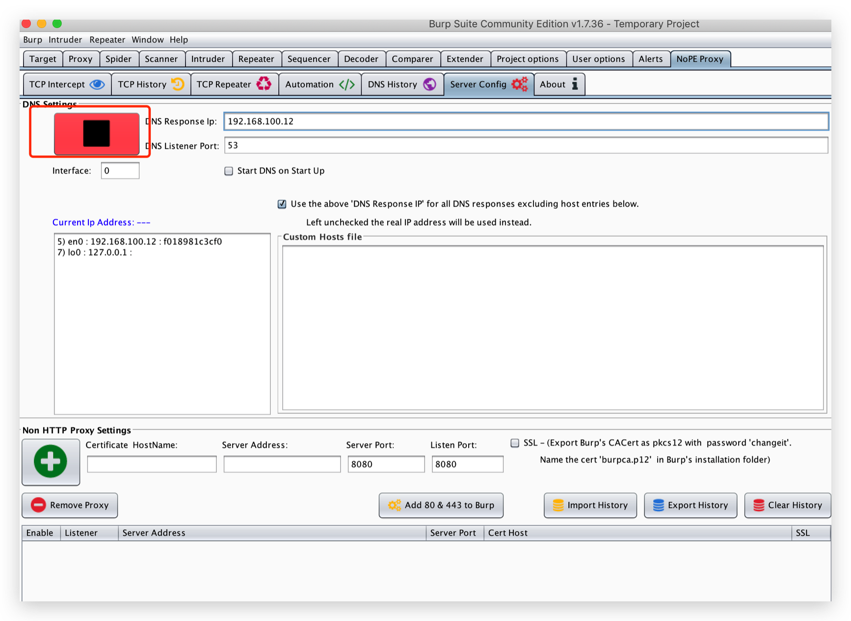This screenshot has width=851, height=621.
Task: Switch to the Alerts tab
Action: coord(651,59)
